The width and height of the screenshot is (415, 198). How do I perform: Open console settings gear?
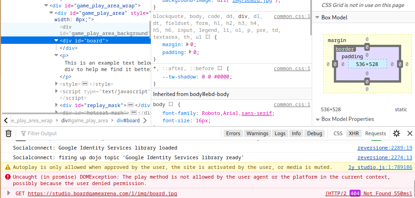tap(397, 133)
